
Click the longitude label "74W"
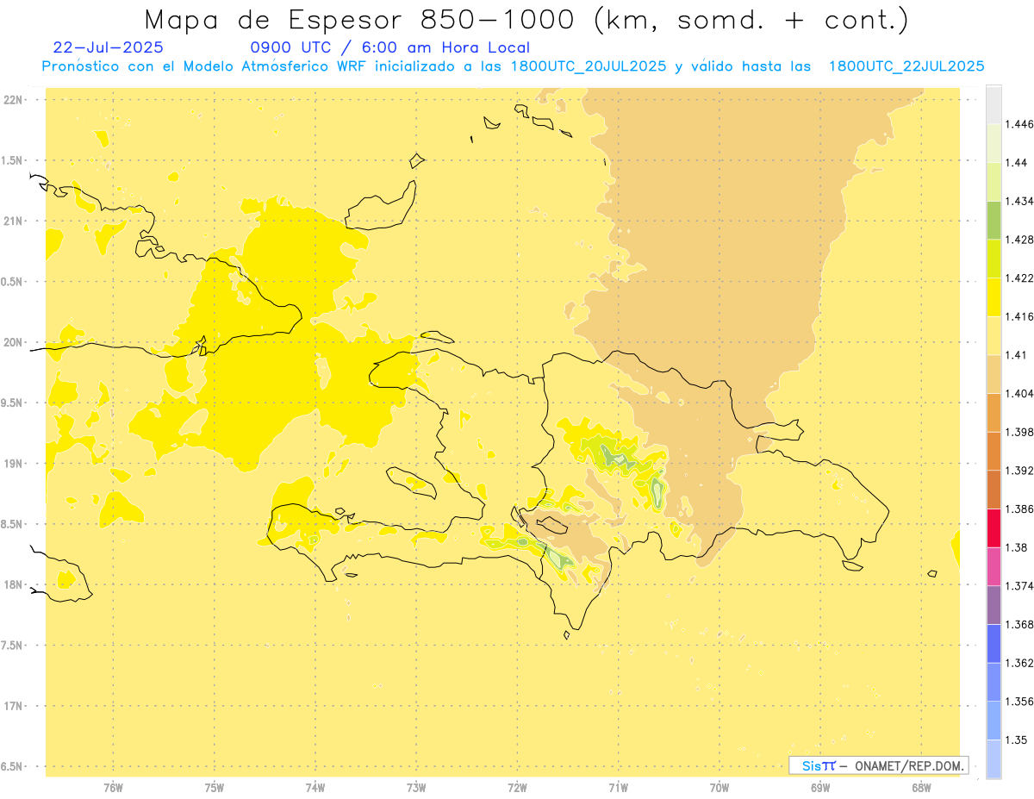pyautogui.click(x=315, y=788)
